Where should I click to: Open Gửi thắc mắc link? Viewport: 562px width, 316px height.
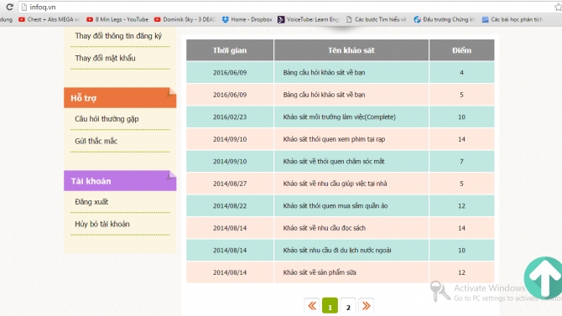[x=96, y=141]
